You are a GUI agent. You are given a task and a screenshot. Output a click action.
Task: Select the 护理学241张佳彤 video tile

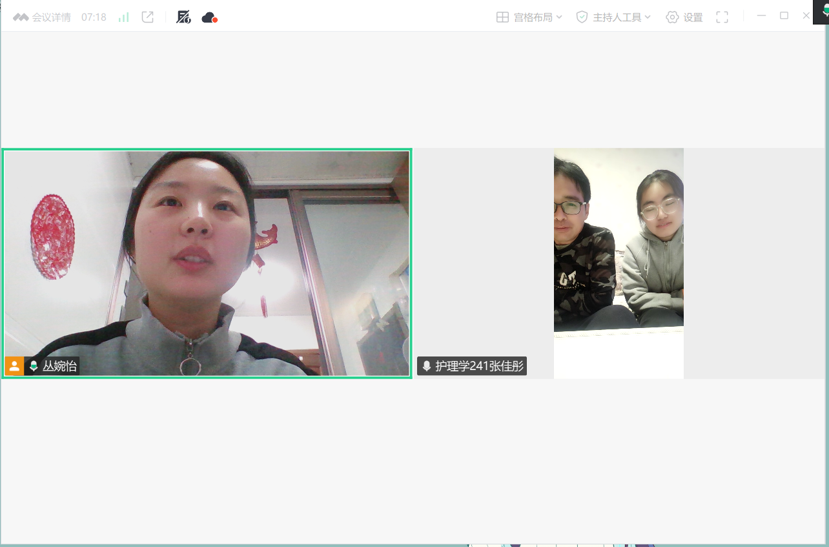(618, 258)
